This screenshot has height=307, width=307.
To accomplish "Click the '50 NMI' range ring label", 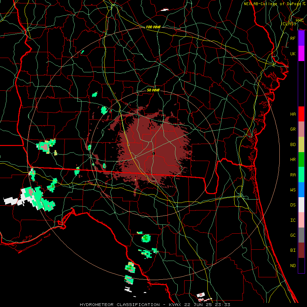I will point(153,90).
